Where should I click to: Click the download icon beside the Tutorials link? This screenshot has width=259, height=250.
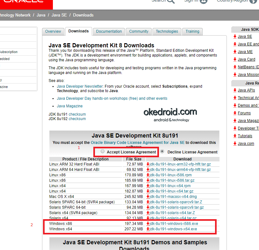(235, 136)
